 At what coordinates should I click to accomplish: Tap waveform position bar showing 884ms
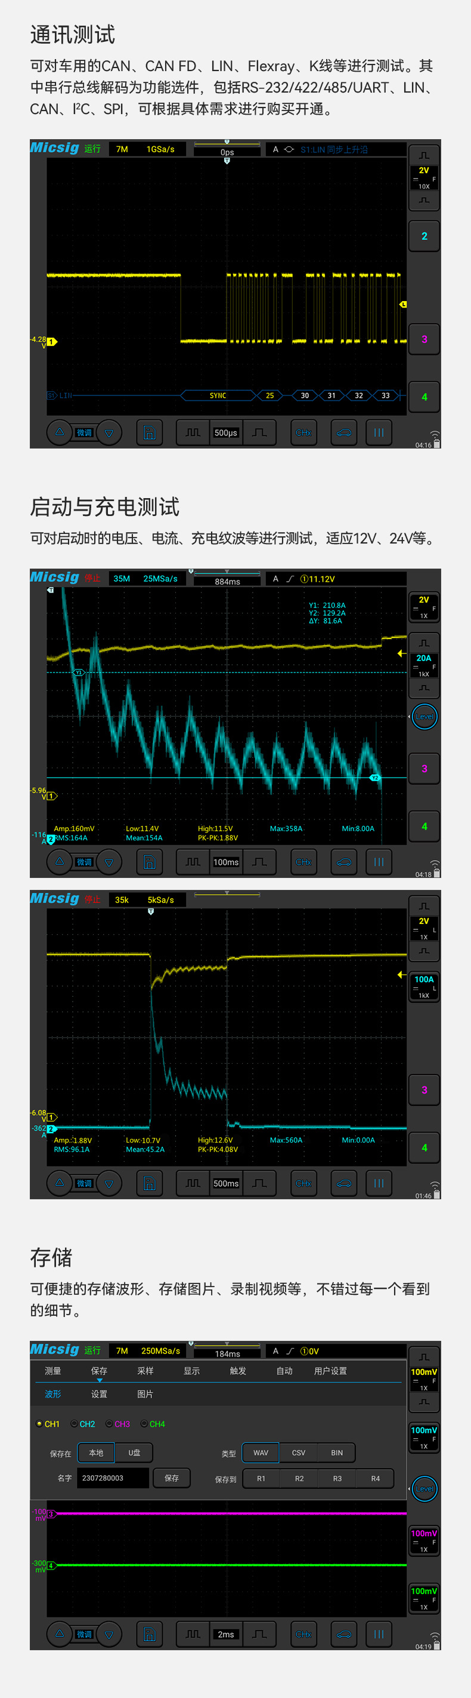coord(227,578)
